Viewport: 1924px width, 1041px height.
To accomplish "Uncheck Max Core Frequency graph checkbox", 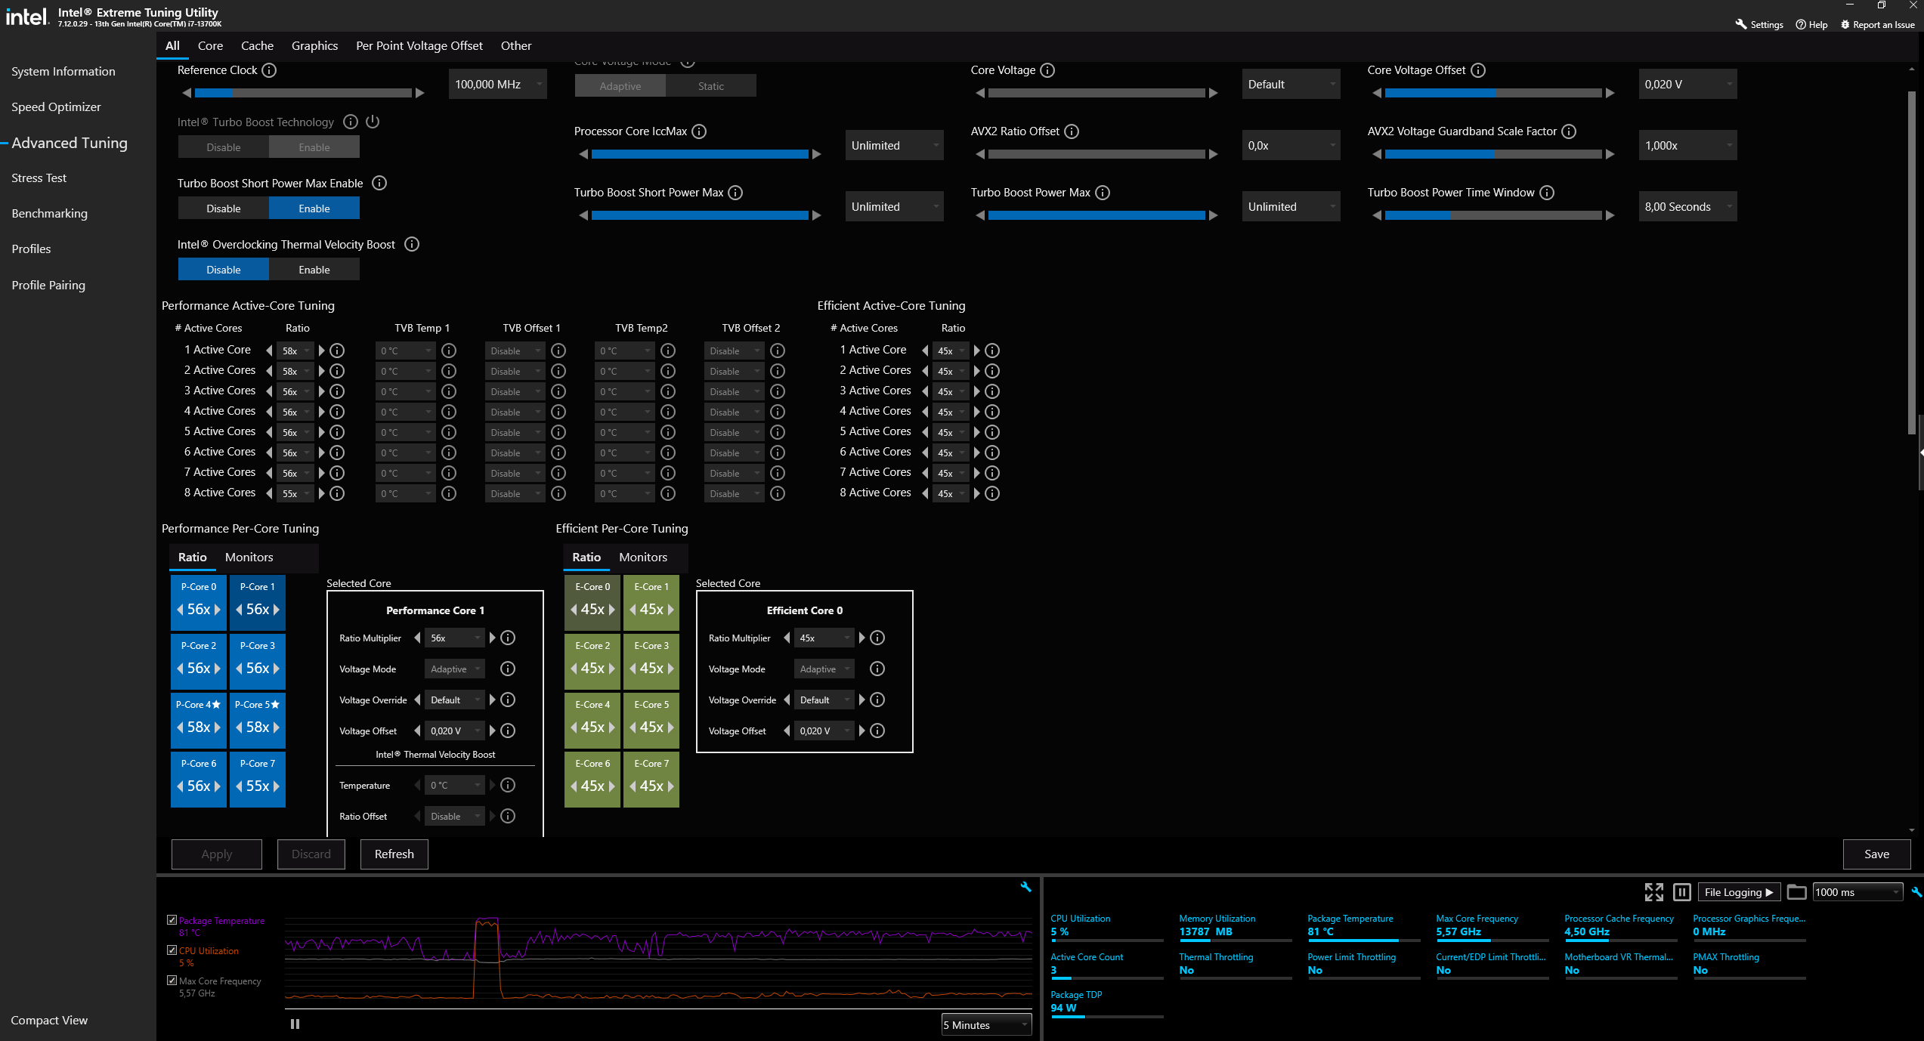I will (172, 981).
